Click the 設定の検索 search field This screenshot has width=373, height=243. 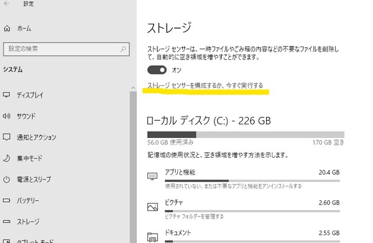click(67, 49)
